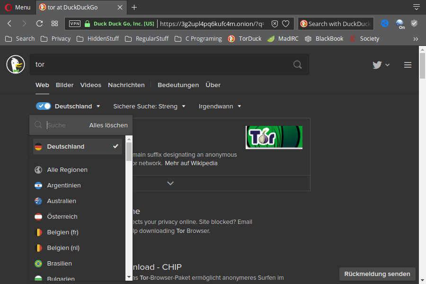The width and height of the screenshot is (426, 284).
Task: Click the 'Search with DuckDuckGo' box
Action: 336,24
